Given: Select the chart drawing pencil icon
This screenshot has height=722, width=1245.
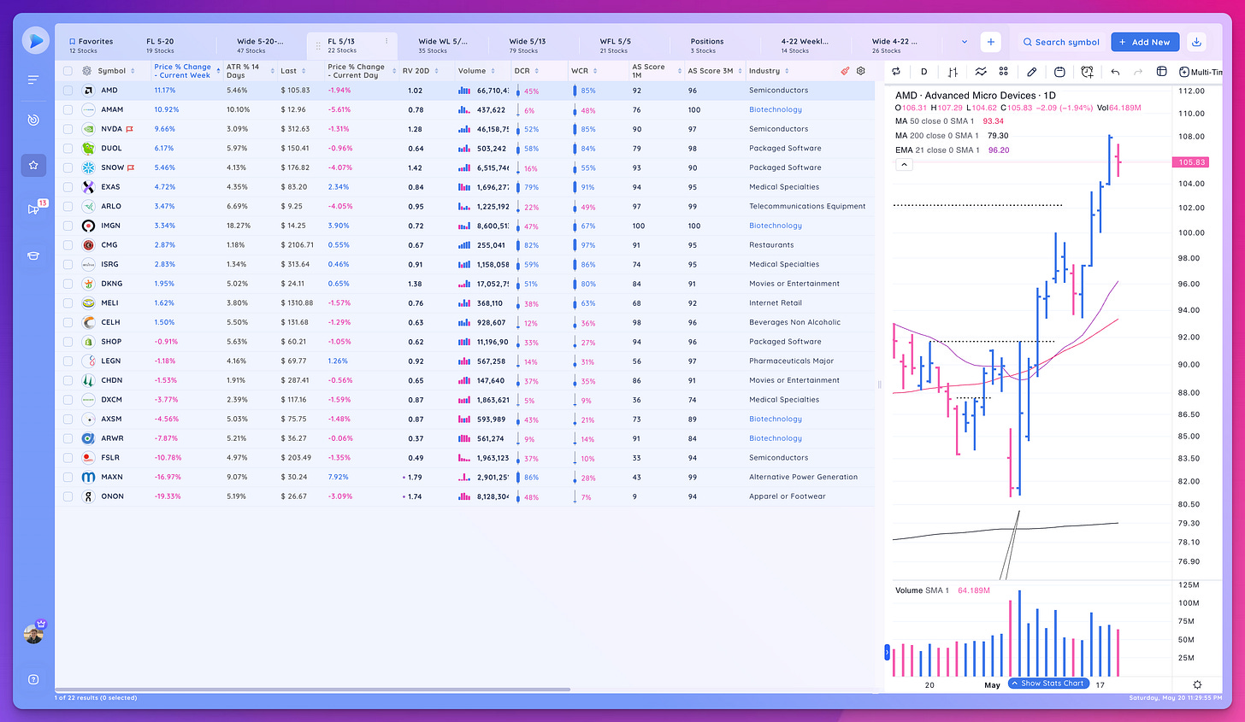Looking at the screenshot, I should (1032, 72).
